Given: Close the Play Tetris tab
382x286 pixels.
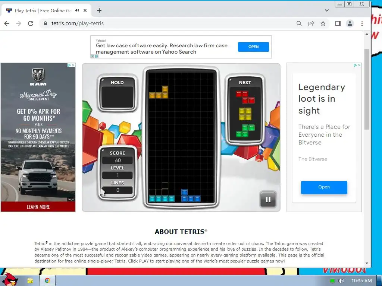Looking at the screenshot, I should [85, 10].
